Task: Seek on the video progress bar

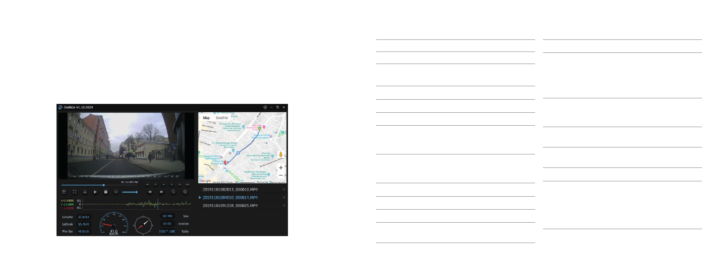Action: point(99,185)
